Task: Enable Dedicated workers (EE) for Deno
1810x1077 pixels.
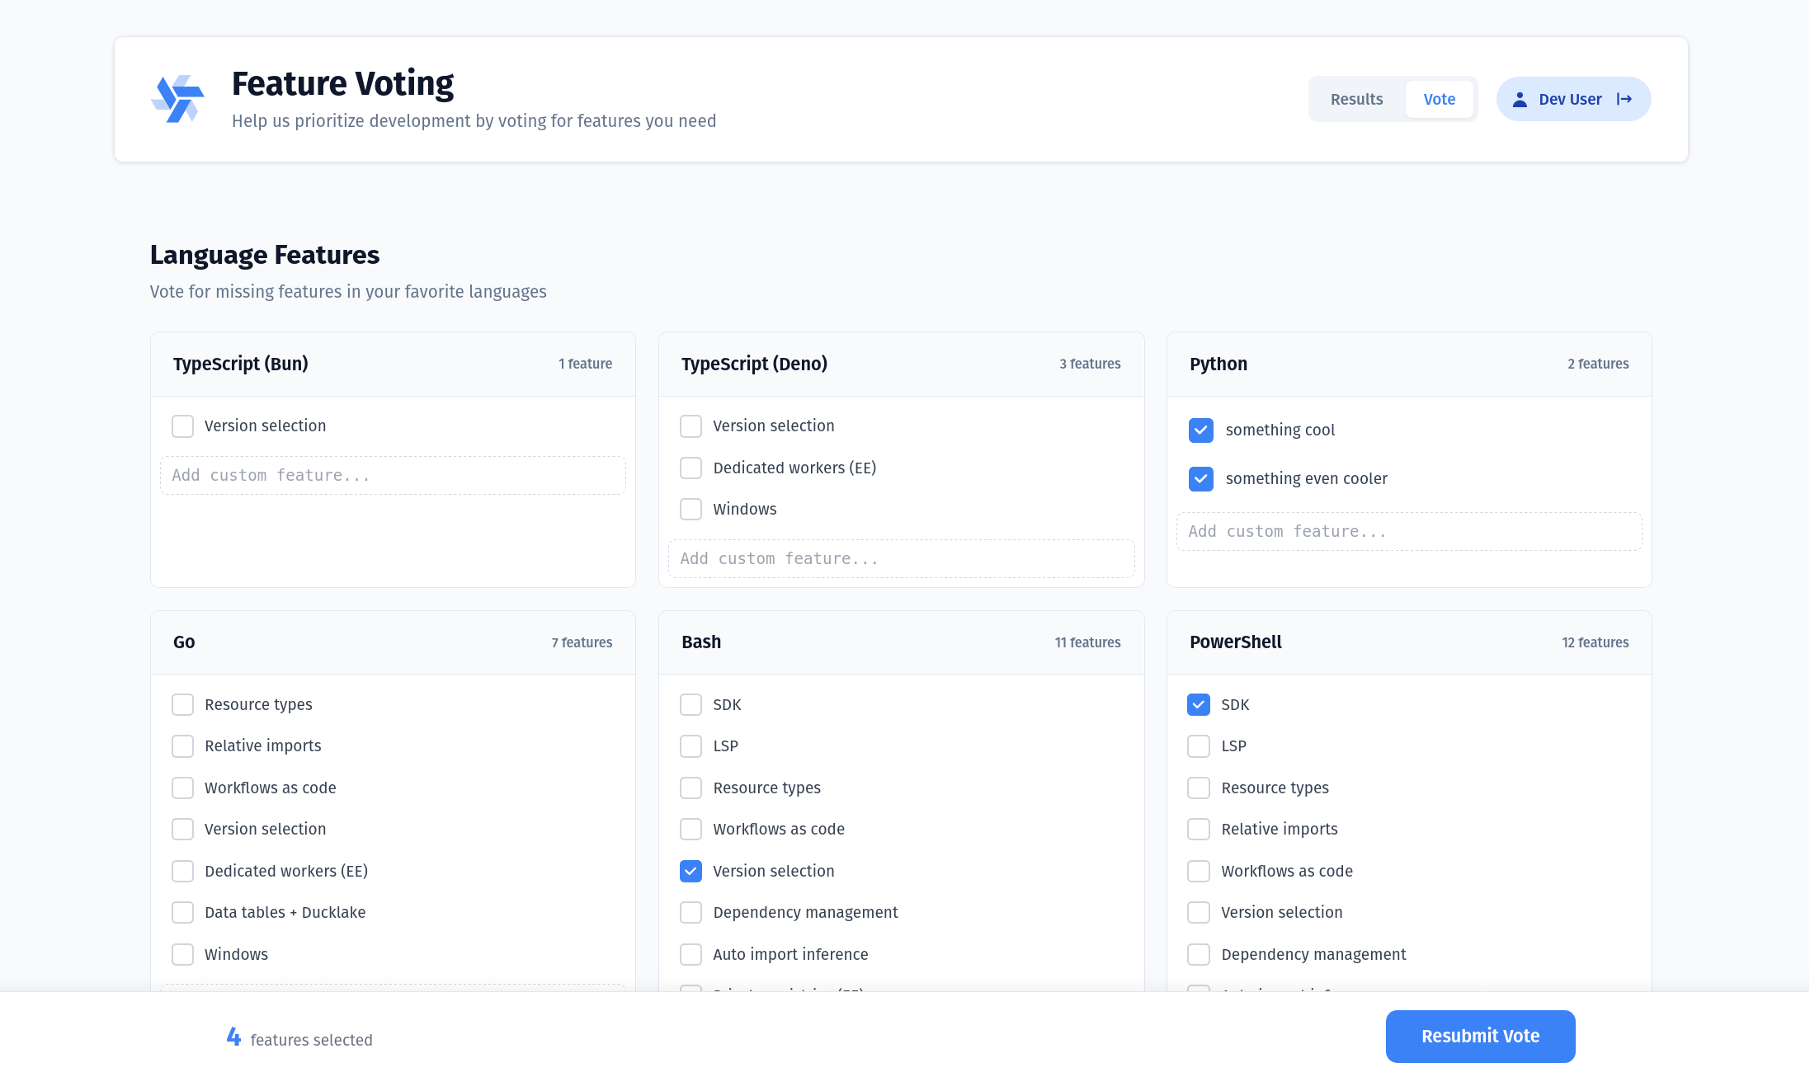Action: click(x=691, y=468)
